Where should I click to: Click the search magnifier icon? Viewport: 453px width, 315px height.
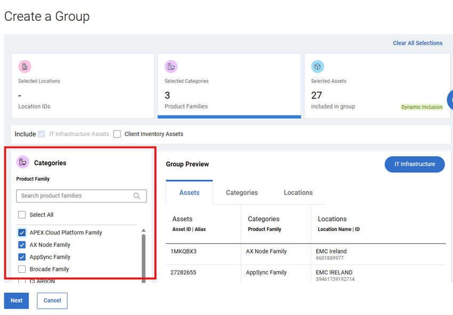(x=136, y=196)
